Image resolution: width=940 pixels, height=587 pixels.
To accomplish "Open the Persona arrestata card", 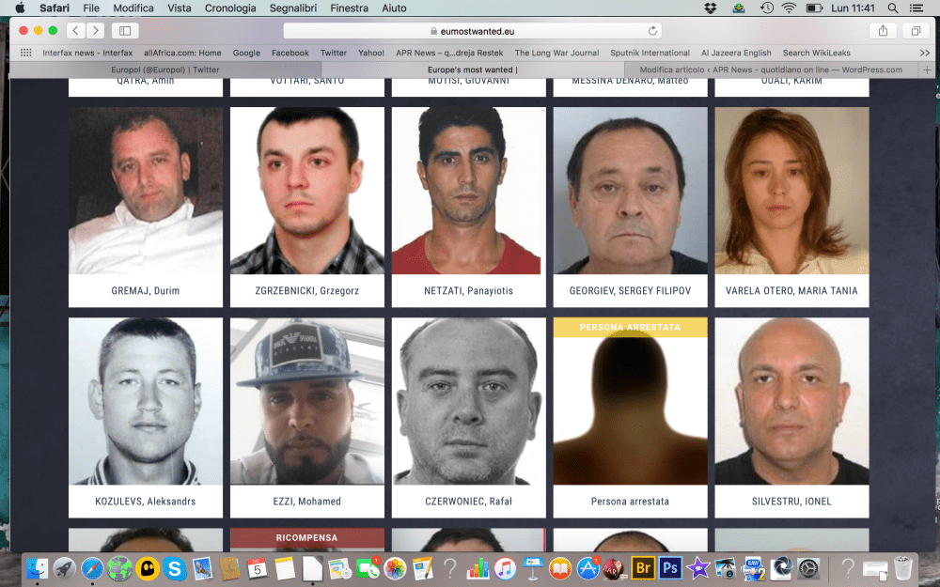I will click(x=630, y=418).
